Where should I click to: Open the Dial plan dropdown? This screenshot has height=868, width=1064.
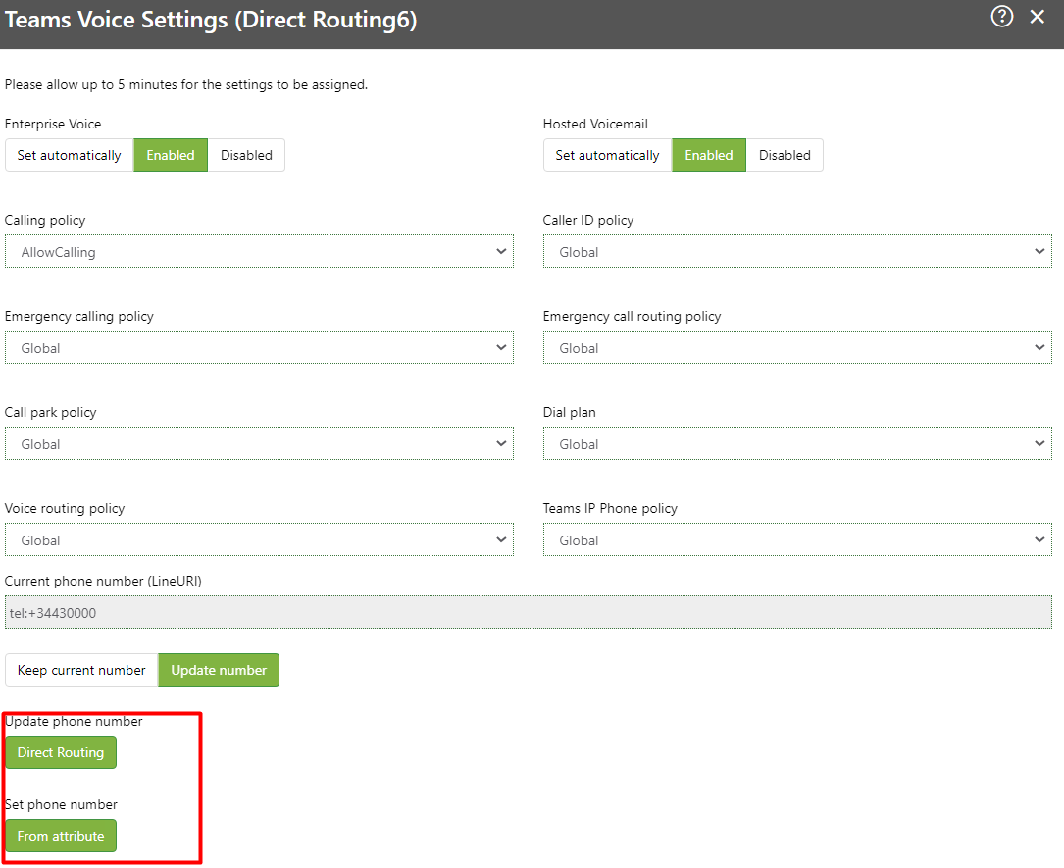click(797, 444)
